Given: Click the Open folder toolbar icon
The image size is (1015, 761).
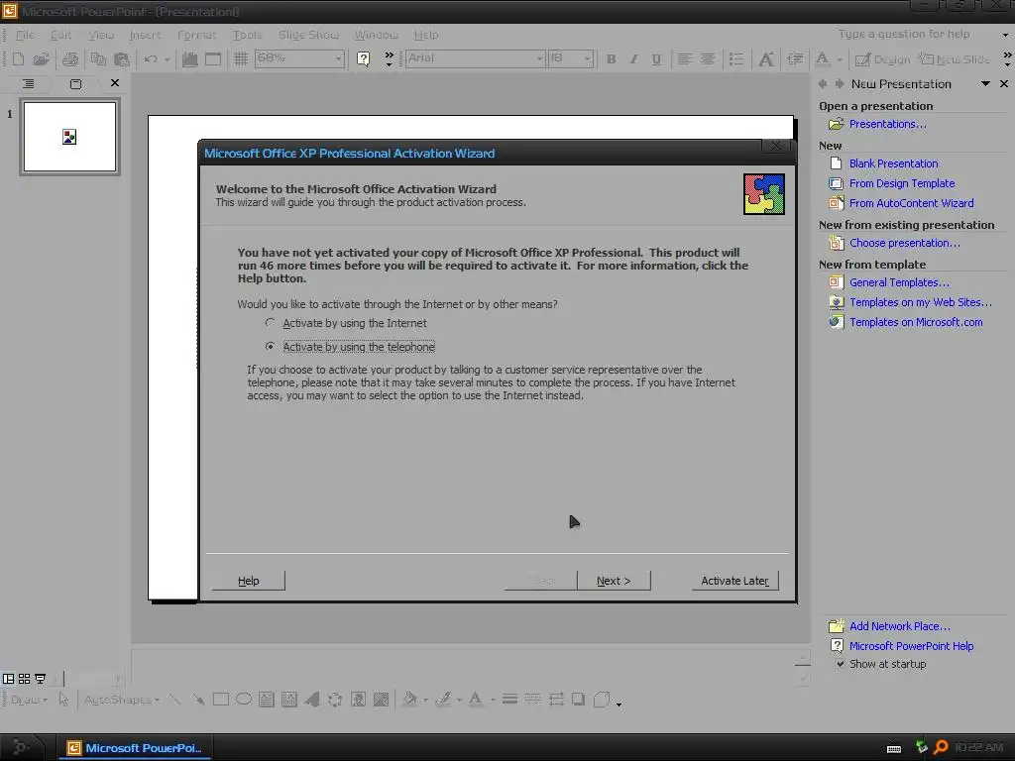Looking at the screenshot, I should (x=41, y=58).
